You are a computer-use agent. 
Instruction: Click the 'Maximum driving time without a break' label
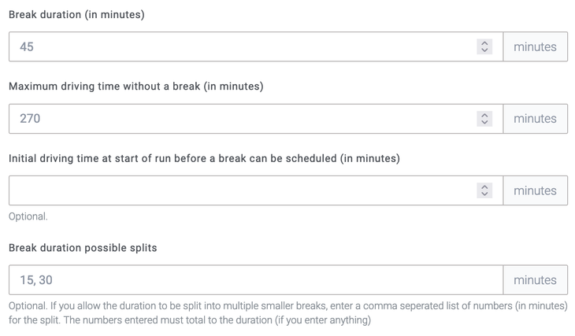[x=135, y=87]
